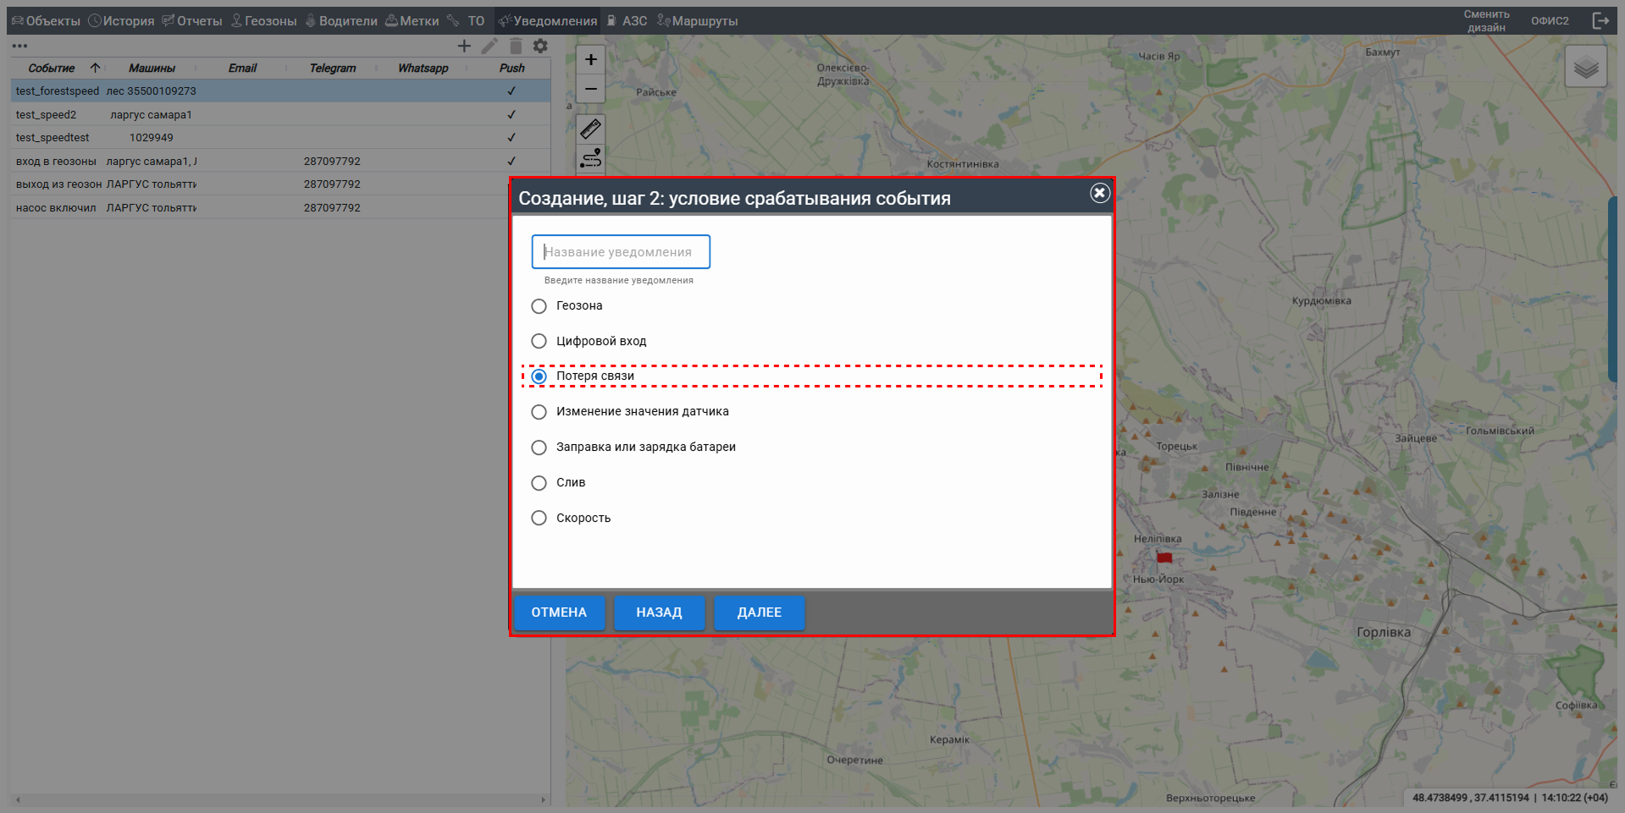Screen dimensions: 1625x813
Task: Click the Название уведомления input field
Action: click(x=621, y=252)
